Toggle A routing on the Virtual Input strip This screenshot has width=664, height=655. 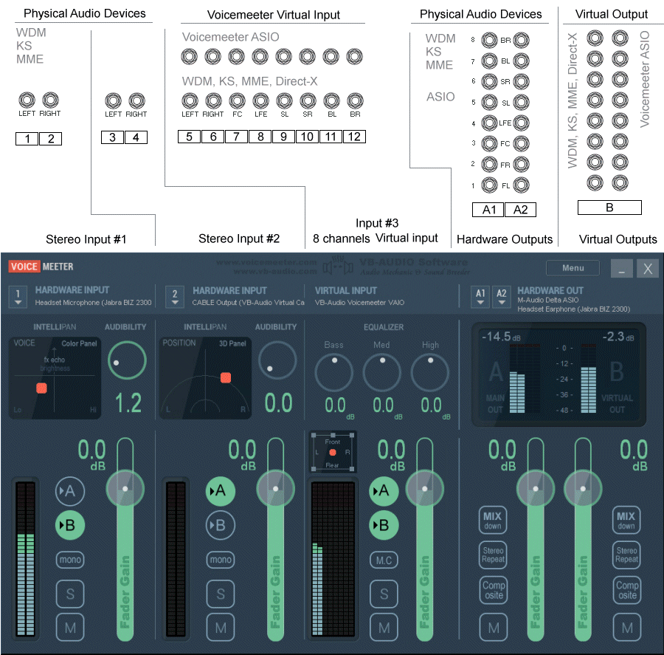[383, 491]
